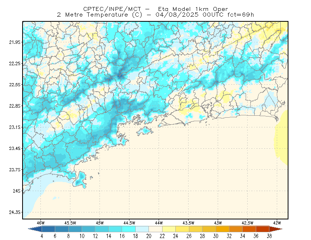The width and height of the screenshot is (311, 240).
Task: Click the legend value label 20
Action: (x=149, y=236)
